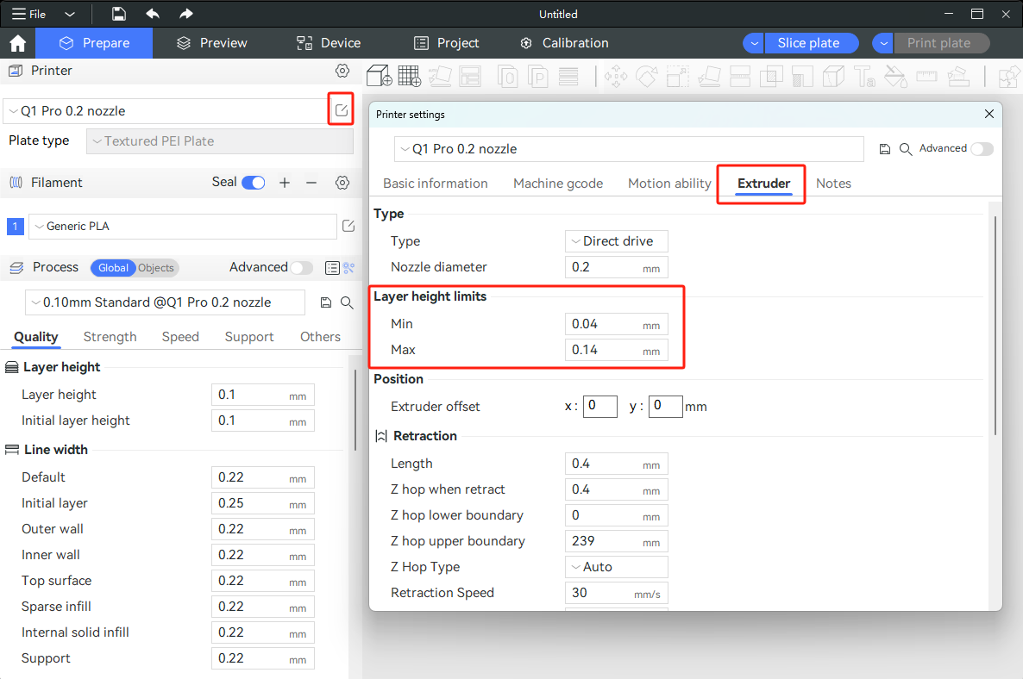
Task: Search in the Printer settings dialog
Action: (x=906, y=149)
